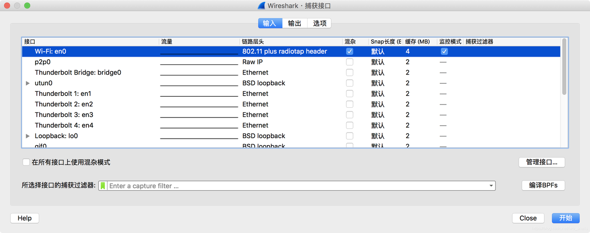Enable promiscuous checkbox for Thunderbolt Bridge: bridge0
The width and height of the screenshot is (590, 233).
click(x=349, y=73)
